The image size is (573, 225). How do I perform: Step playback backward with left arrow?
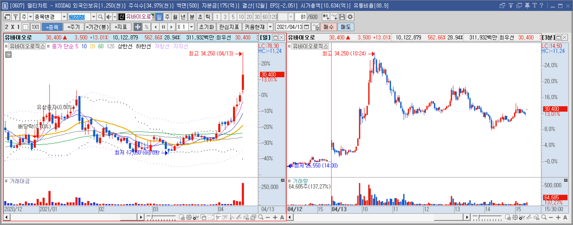(x=155, y=27)
